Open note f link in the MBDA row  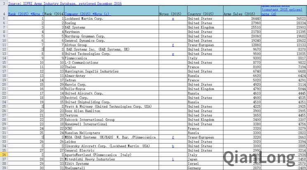[173, 138]
